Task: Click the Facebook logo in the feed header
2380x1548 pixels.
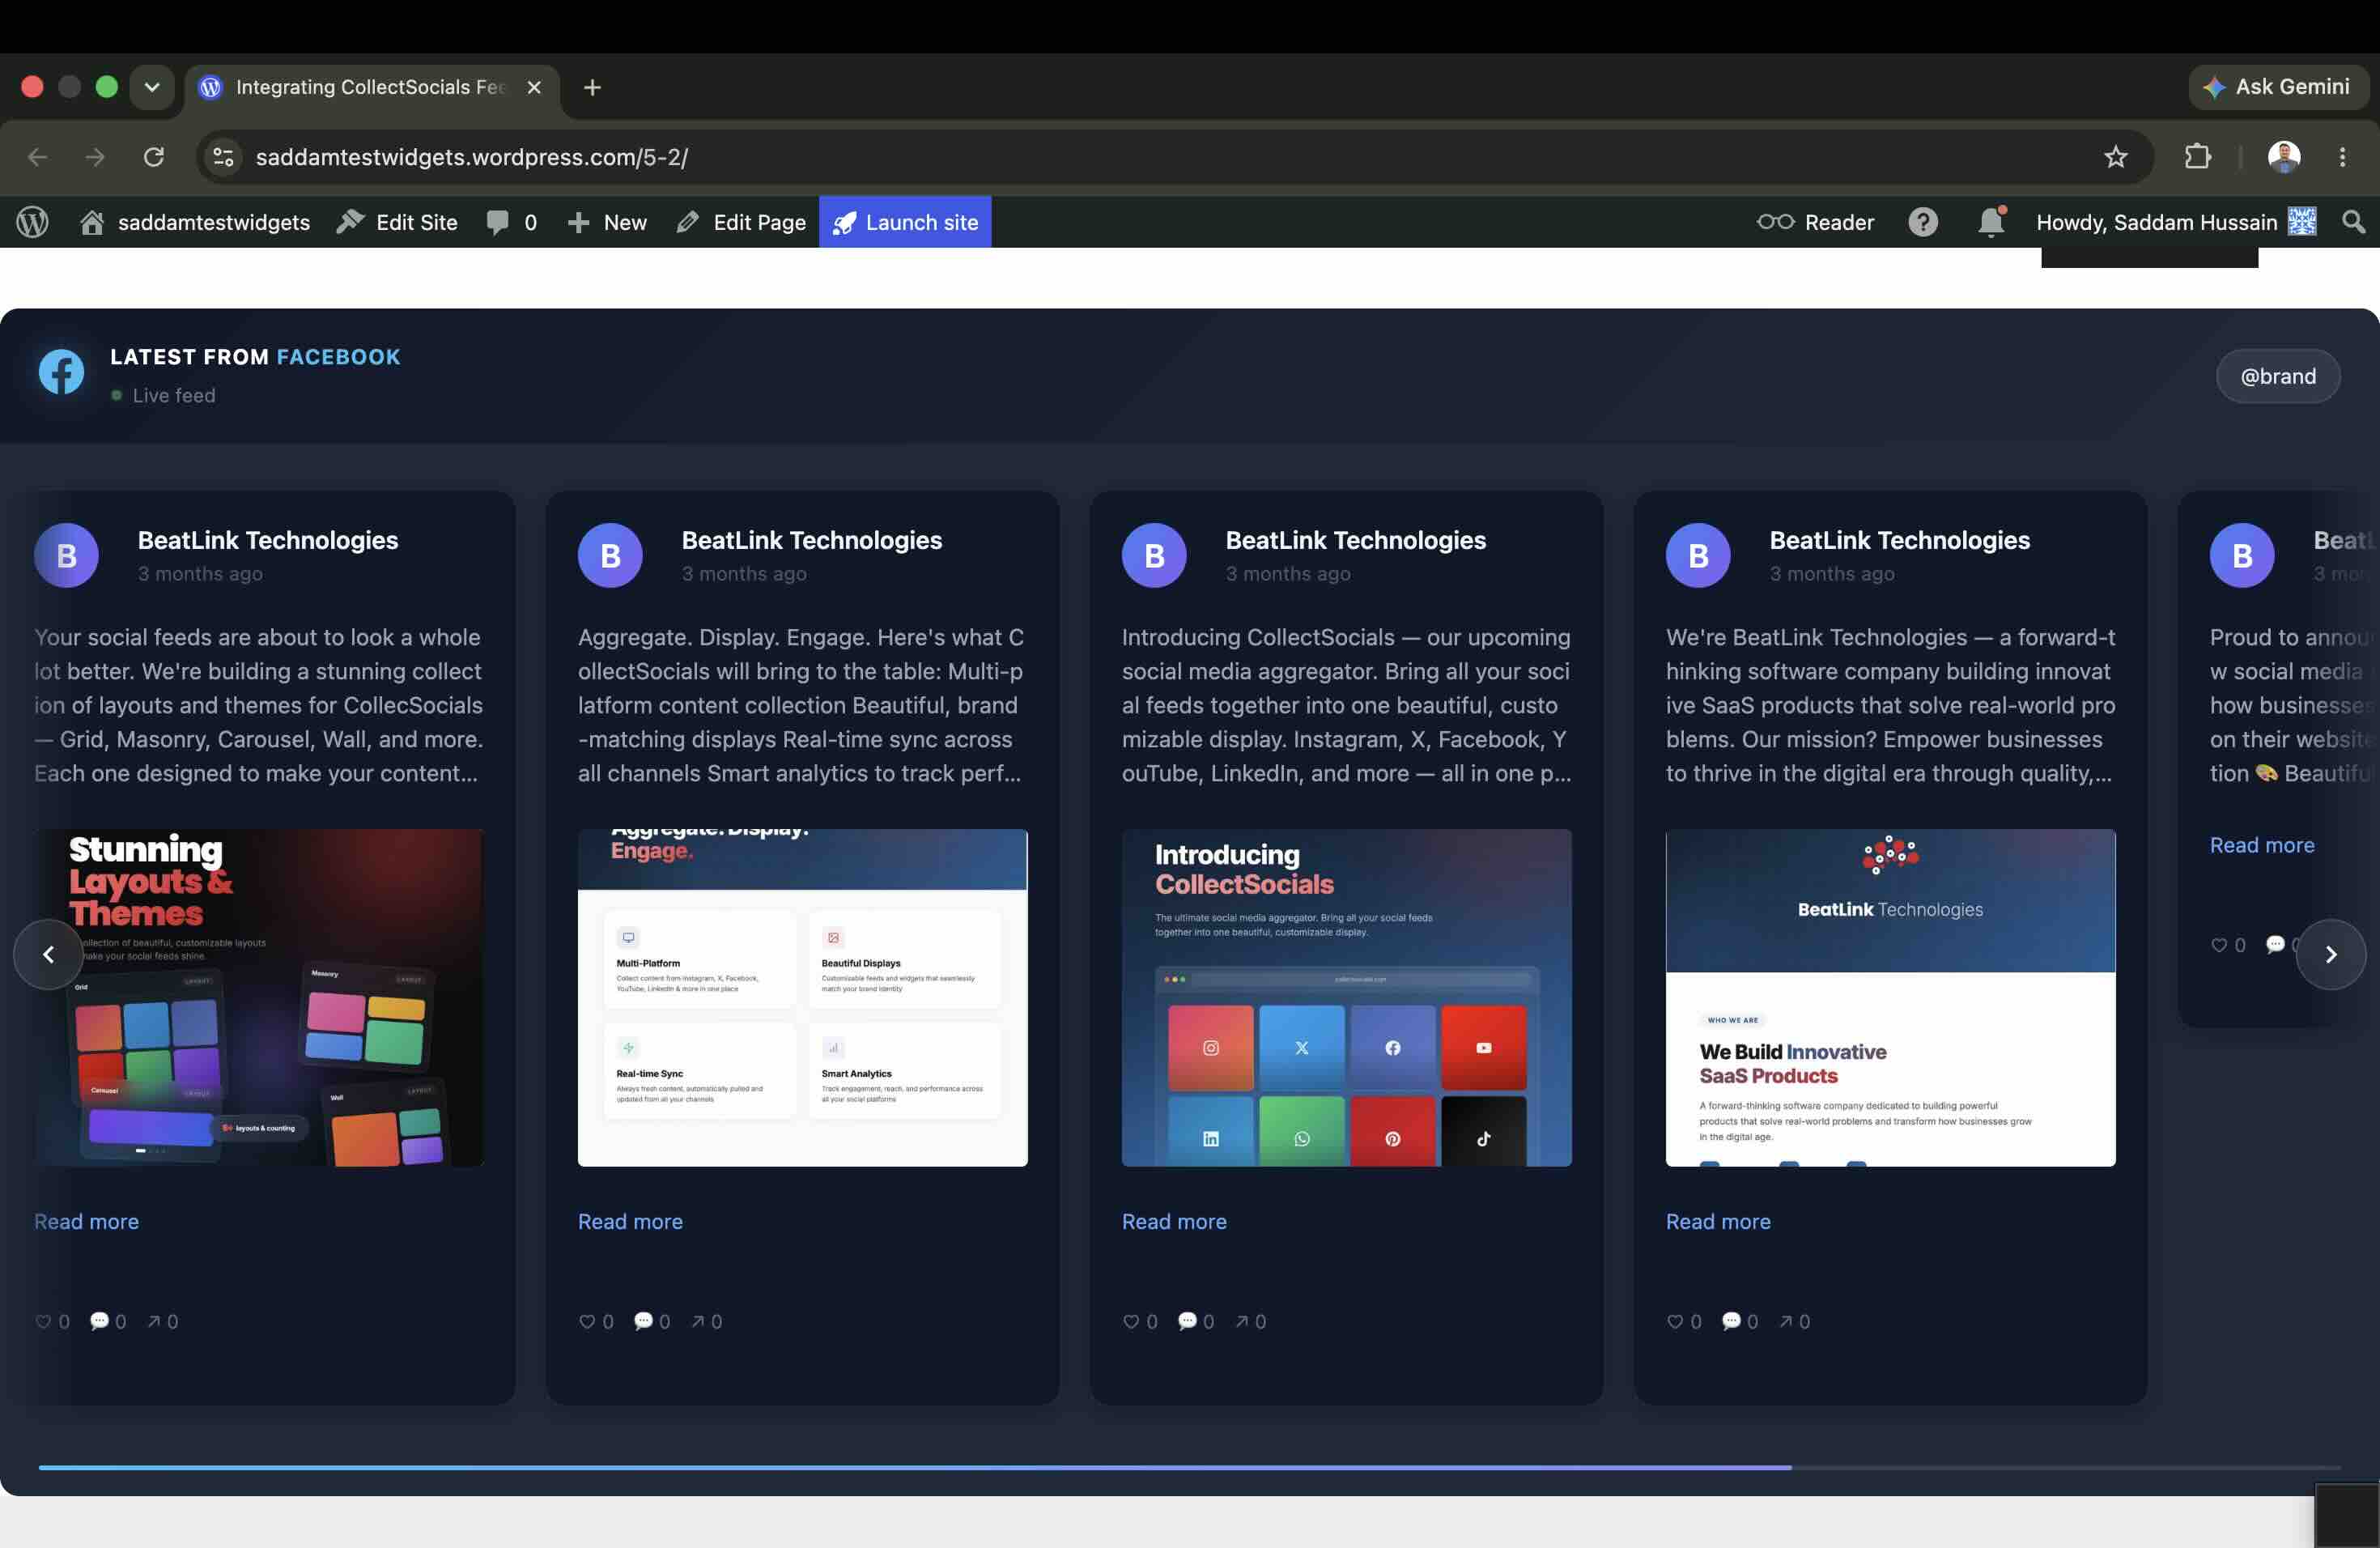Action: point(61,372)
